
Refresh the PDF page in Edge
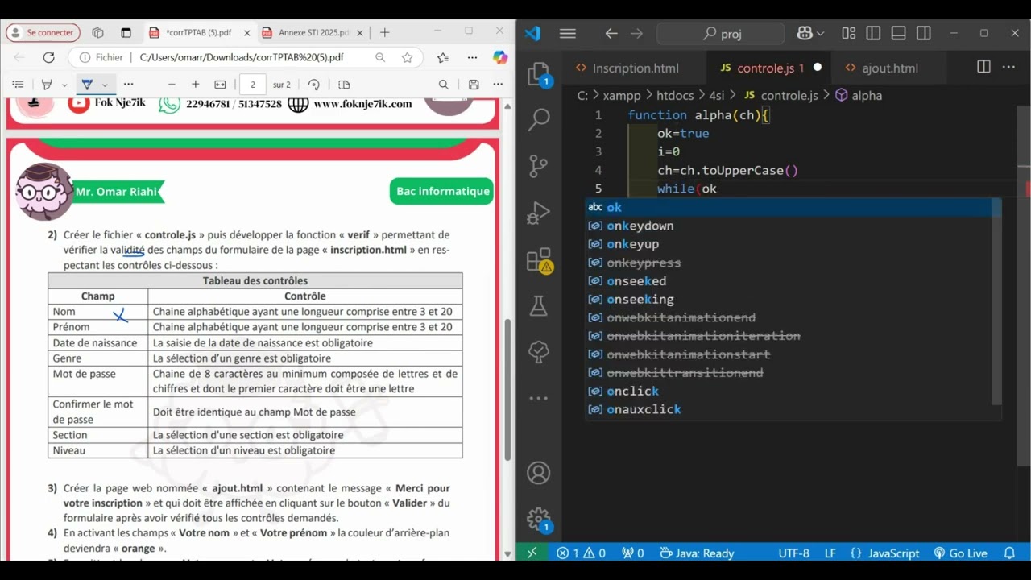[x=49, y=58]
